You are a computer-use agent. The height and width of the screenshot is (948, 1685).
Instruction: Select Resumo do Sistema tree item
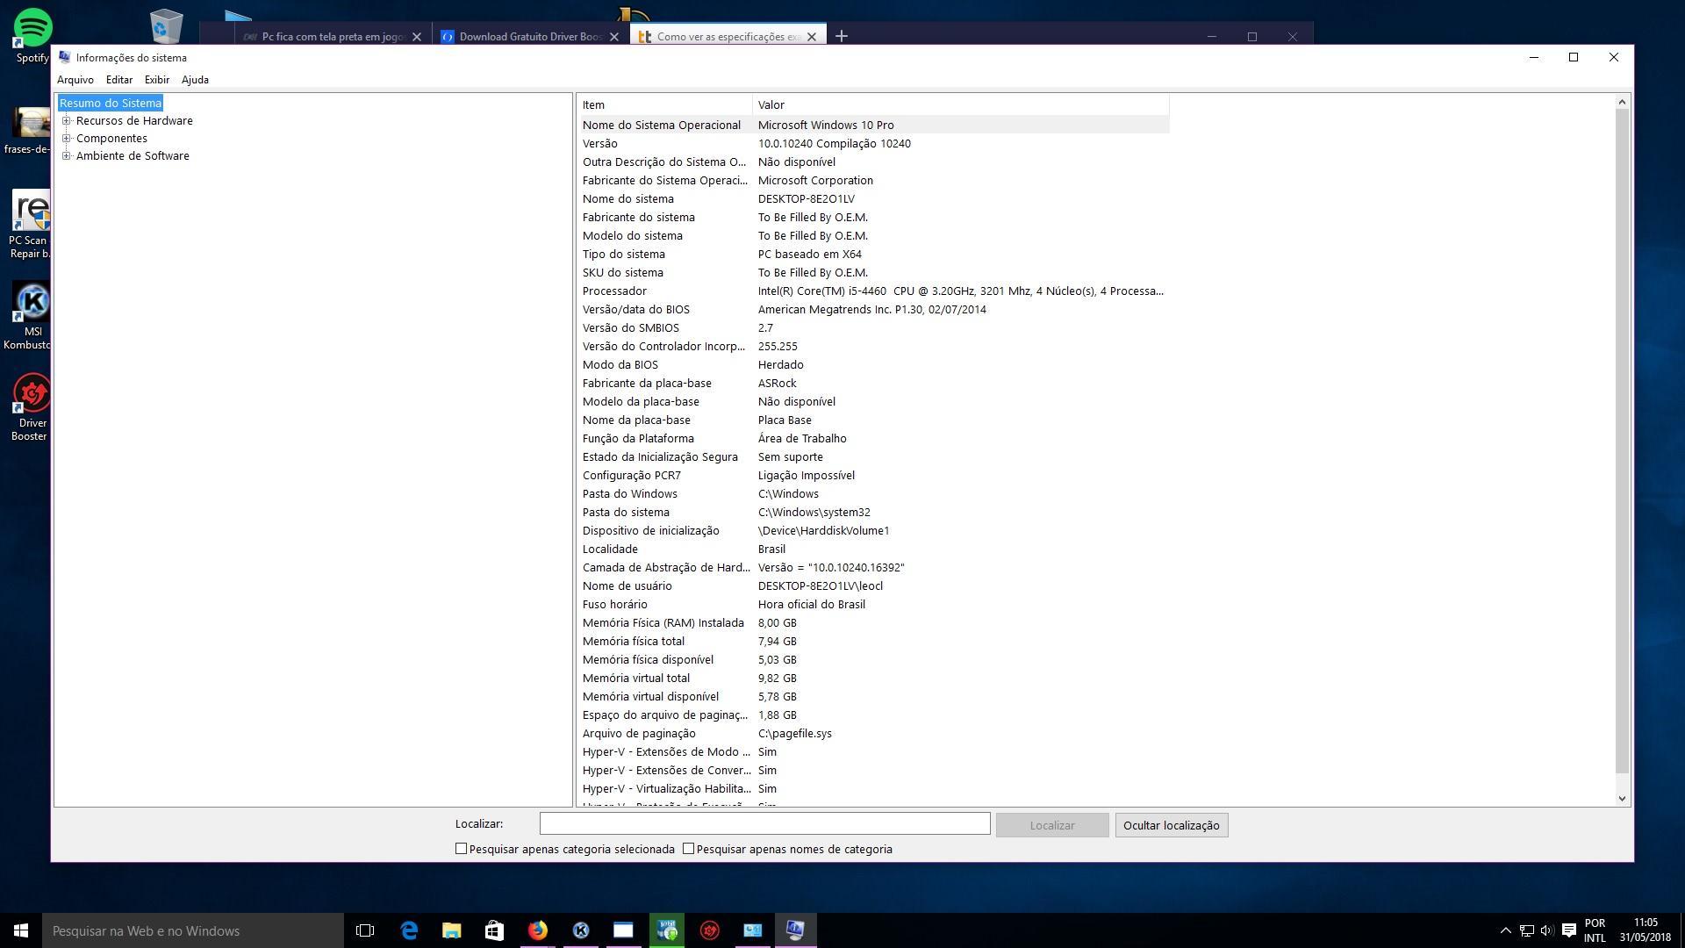coord(111,104)
